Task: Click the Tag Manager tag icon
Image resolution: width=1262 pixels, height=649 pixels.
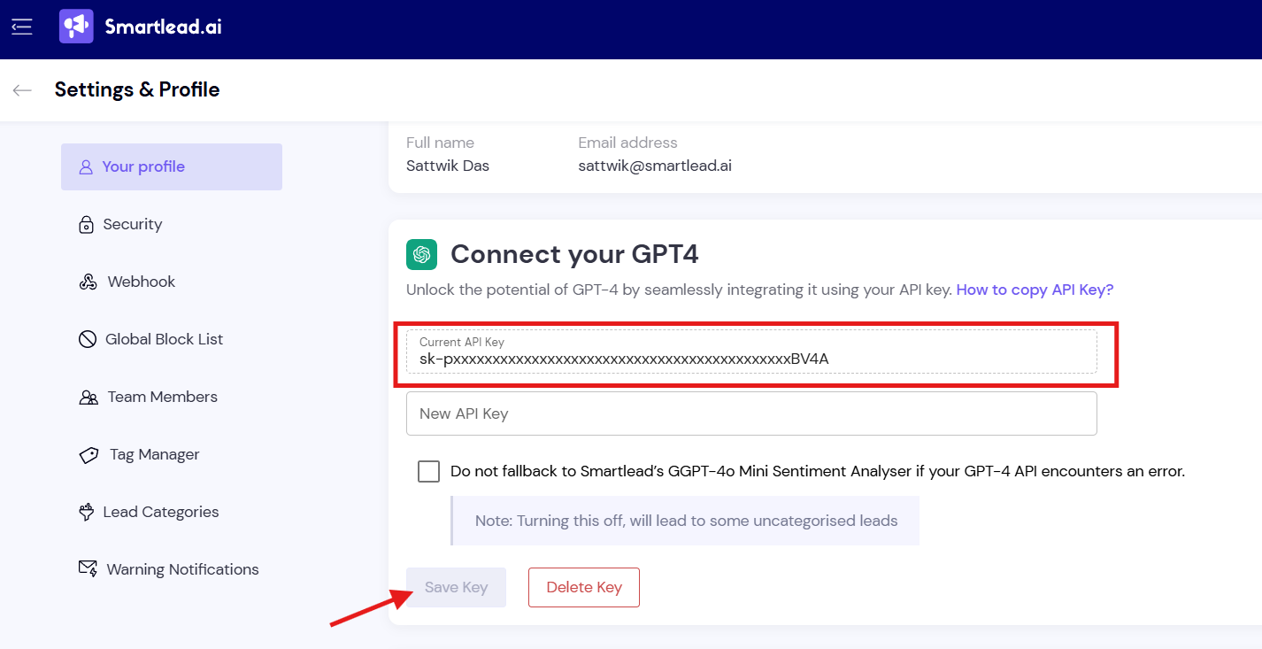Action: coord(88,455)
